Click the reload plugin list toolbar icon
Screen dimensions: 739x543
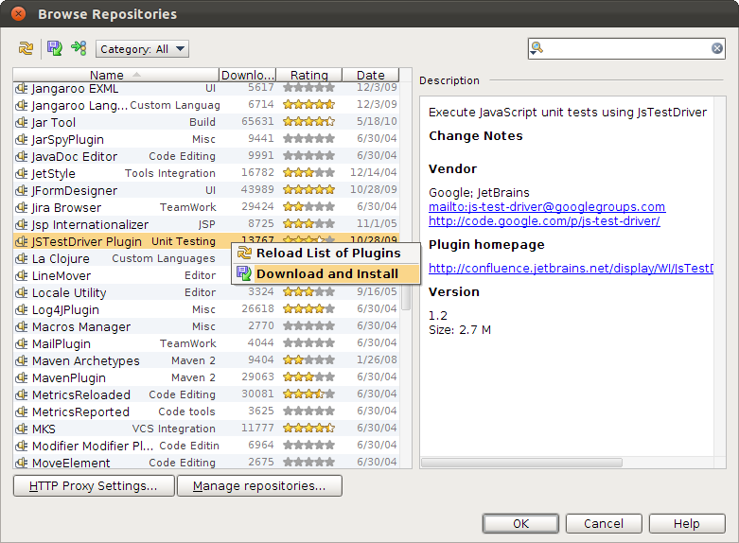pos(26,48)
